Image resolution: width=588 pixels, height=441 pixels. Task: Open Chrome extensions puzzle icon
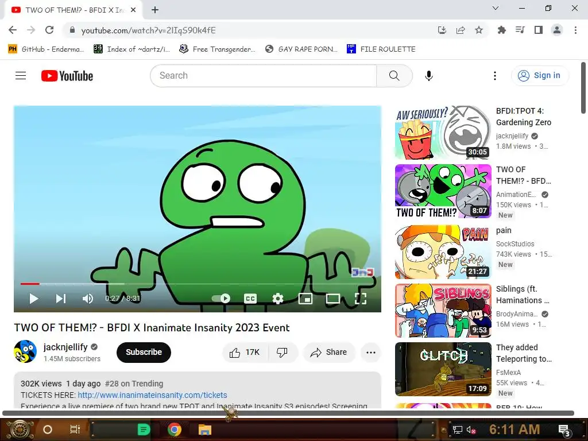point(501,30)
